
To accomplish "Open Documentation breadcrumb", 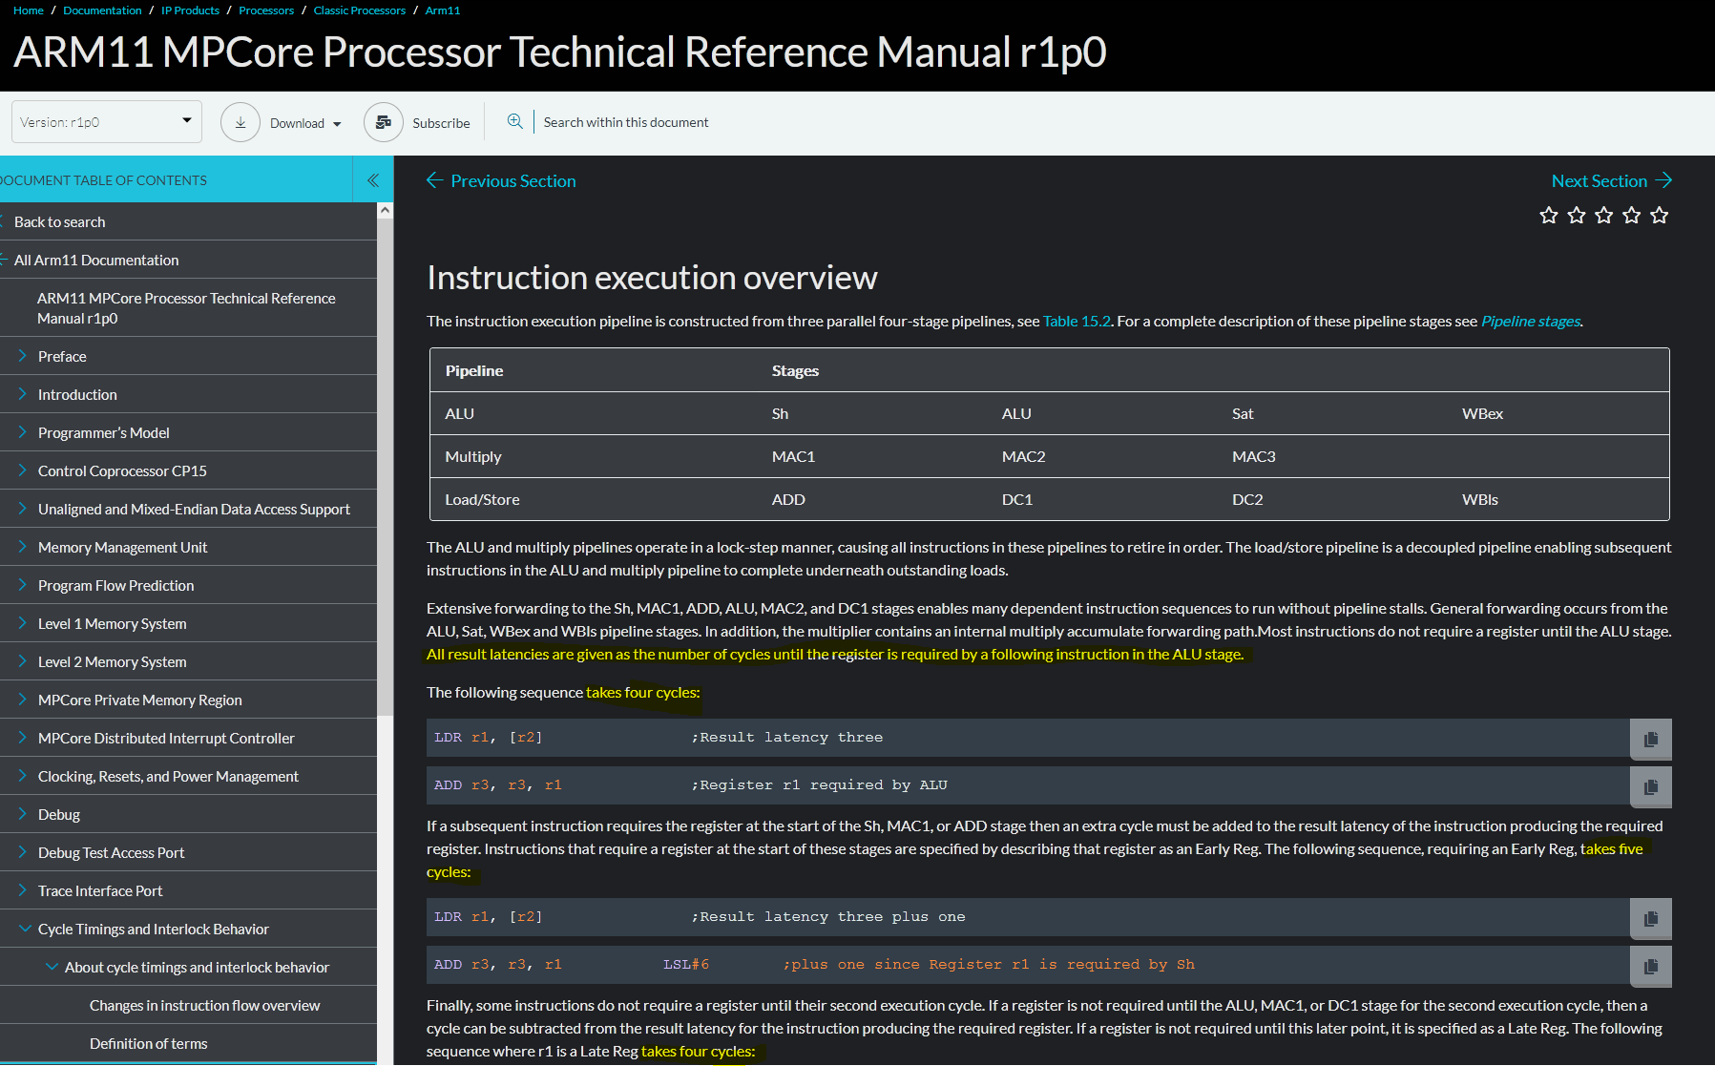I will [102, 10].
